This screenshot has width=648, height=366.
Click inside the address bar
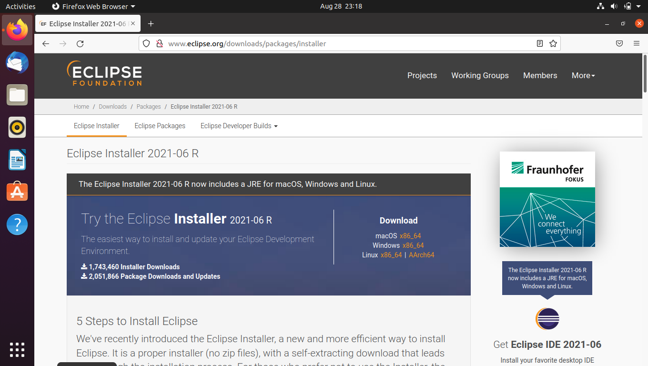[x=286, y=43]
